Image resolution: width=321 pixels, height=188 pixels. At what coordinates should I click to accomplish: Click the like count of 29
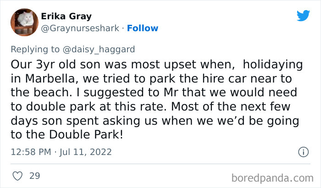[x=34, y=176]
